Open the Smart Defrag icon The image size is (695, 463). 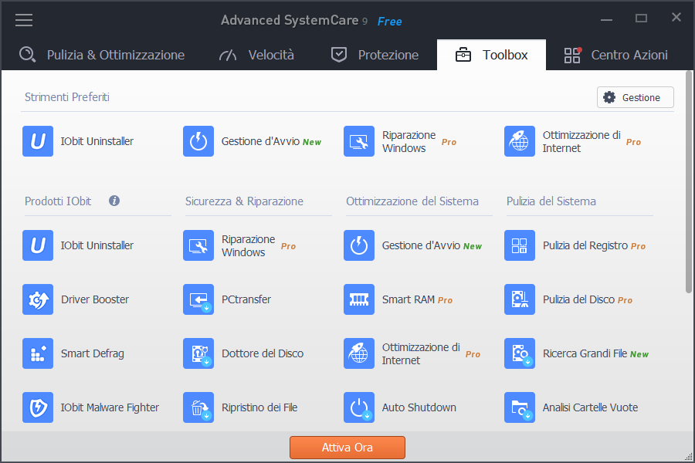(x=38, y=353)
